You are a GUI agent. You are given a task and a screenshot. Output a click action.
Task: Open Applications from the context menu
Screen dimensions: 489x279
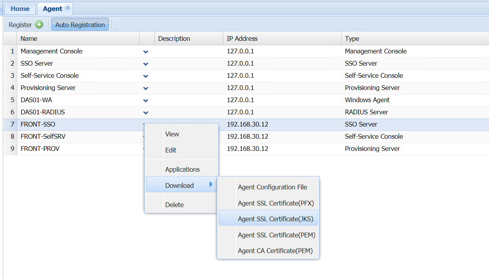182,169
